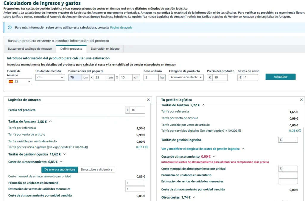The width and height of the screenshot is (305, 201).
Task: Click info icon beside 0,08 € digital services fee
Action: (300, 131)
